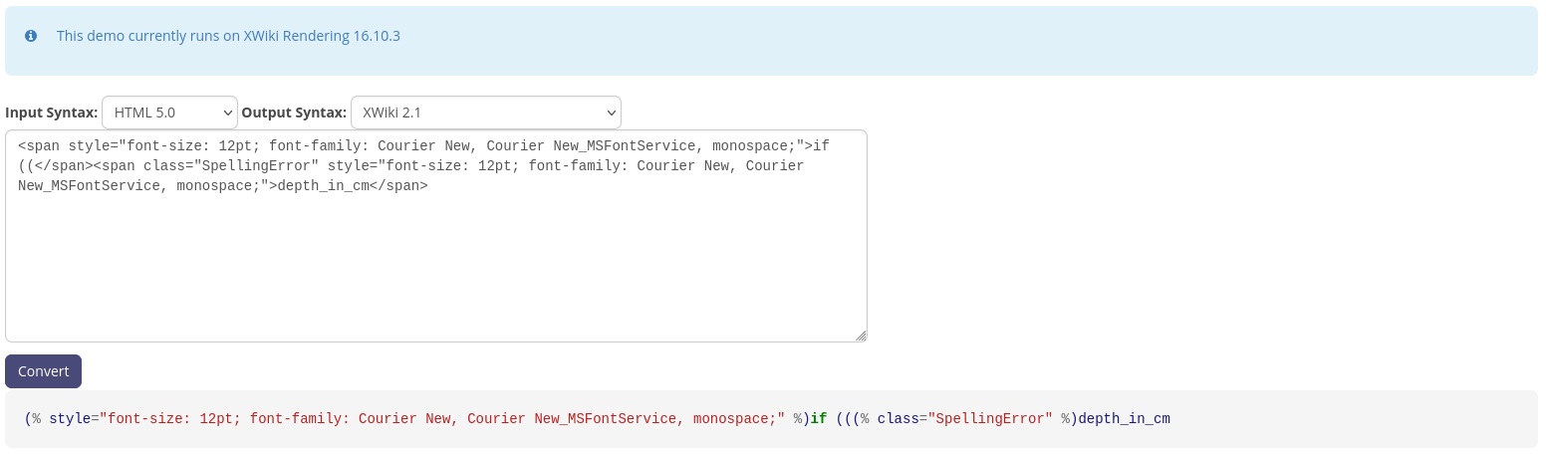This screenshot has height=454, width=1546.
Task: Open the Output Syntax dropdown showing XWiki 2.1
Action: coord(485,113)
